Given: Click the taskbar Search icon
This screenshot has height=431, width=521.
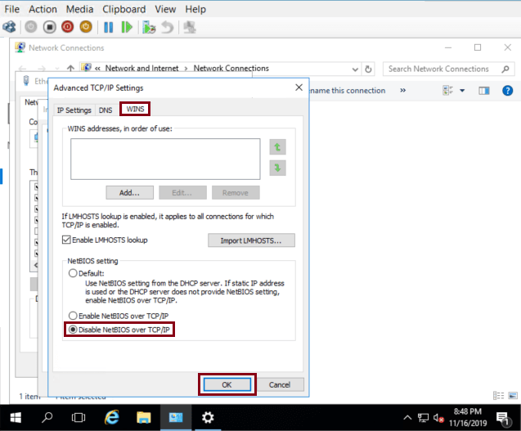Looking at the screenshot, I should point(47,417).
